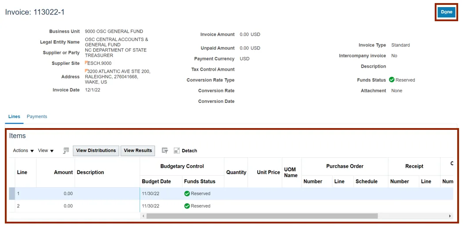
Task: Select the Lines tab
Action: coord(14,117)
